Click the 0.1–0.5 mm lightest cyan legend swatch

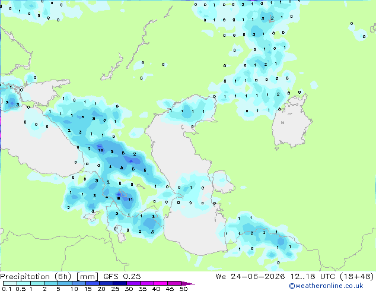10,283
